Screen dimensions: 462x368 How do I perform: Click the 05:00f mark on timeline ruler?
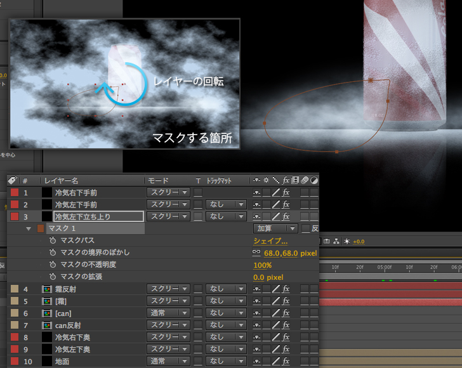pyautogui.click(x=385, y=268)
